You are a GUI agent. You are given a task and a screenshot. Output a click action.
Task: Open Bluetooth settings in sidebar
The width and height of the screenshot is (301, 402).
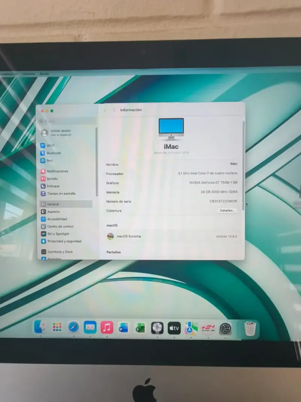pyautogui.click(x=51, y=153)
